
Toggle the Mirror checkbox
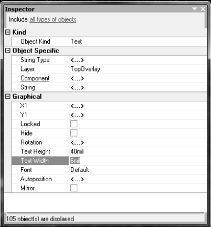73,188
